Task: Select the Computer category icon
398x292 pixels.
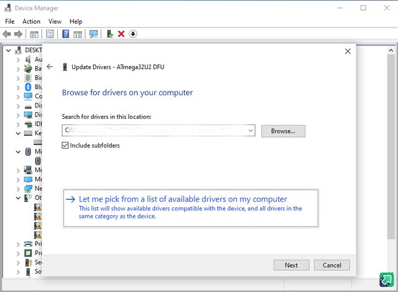Action: (28, 96)
